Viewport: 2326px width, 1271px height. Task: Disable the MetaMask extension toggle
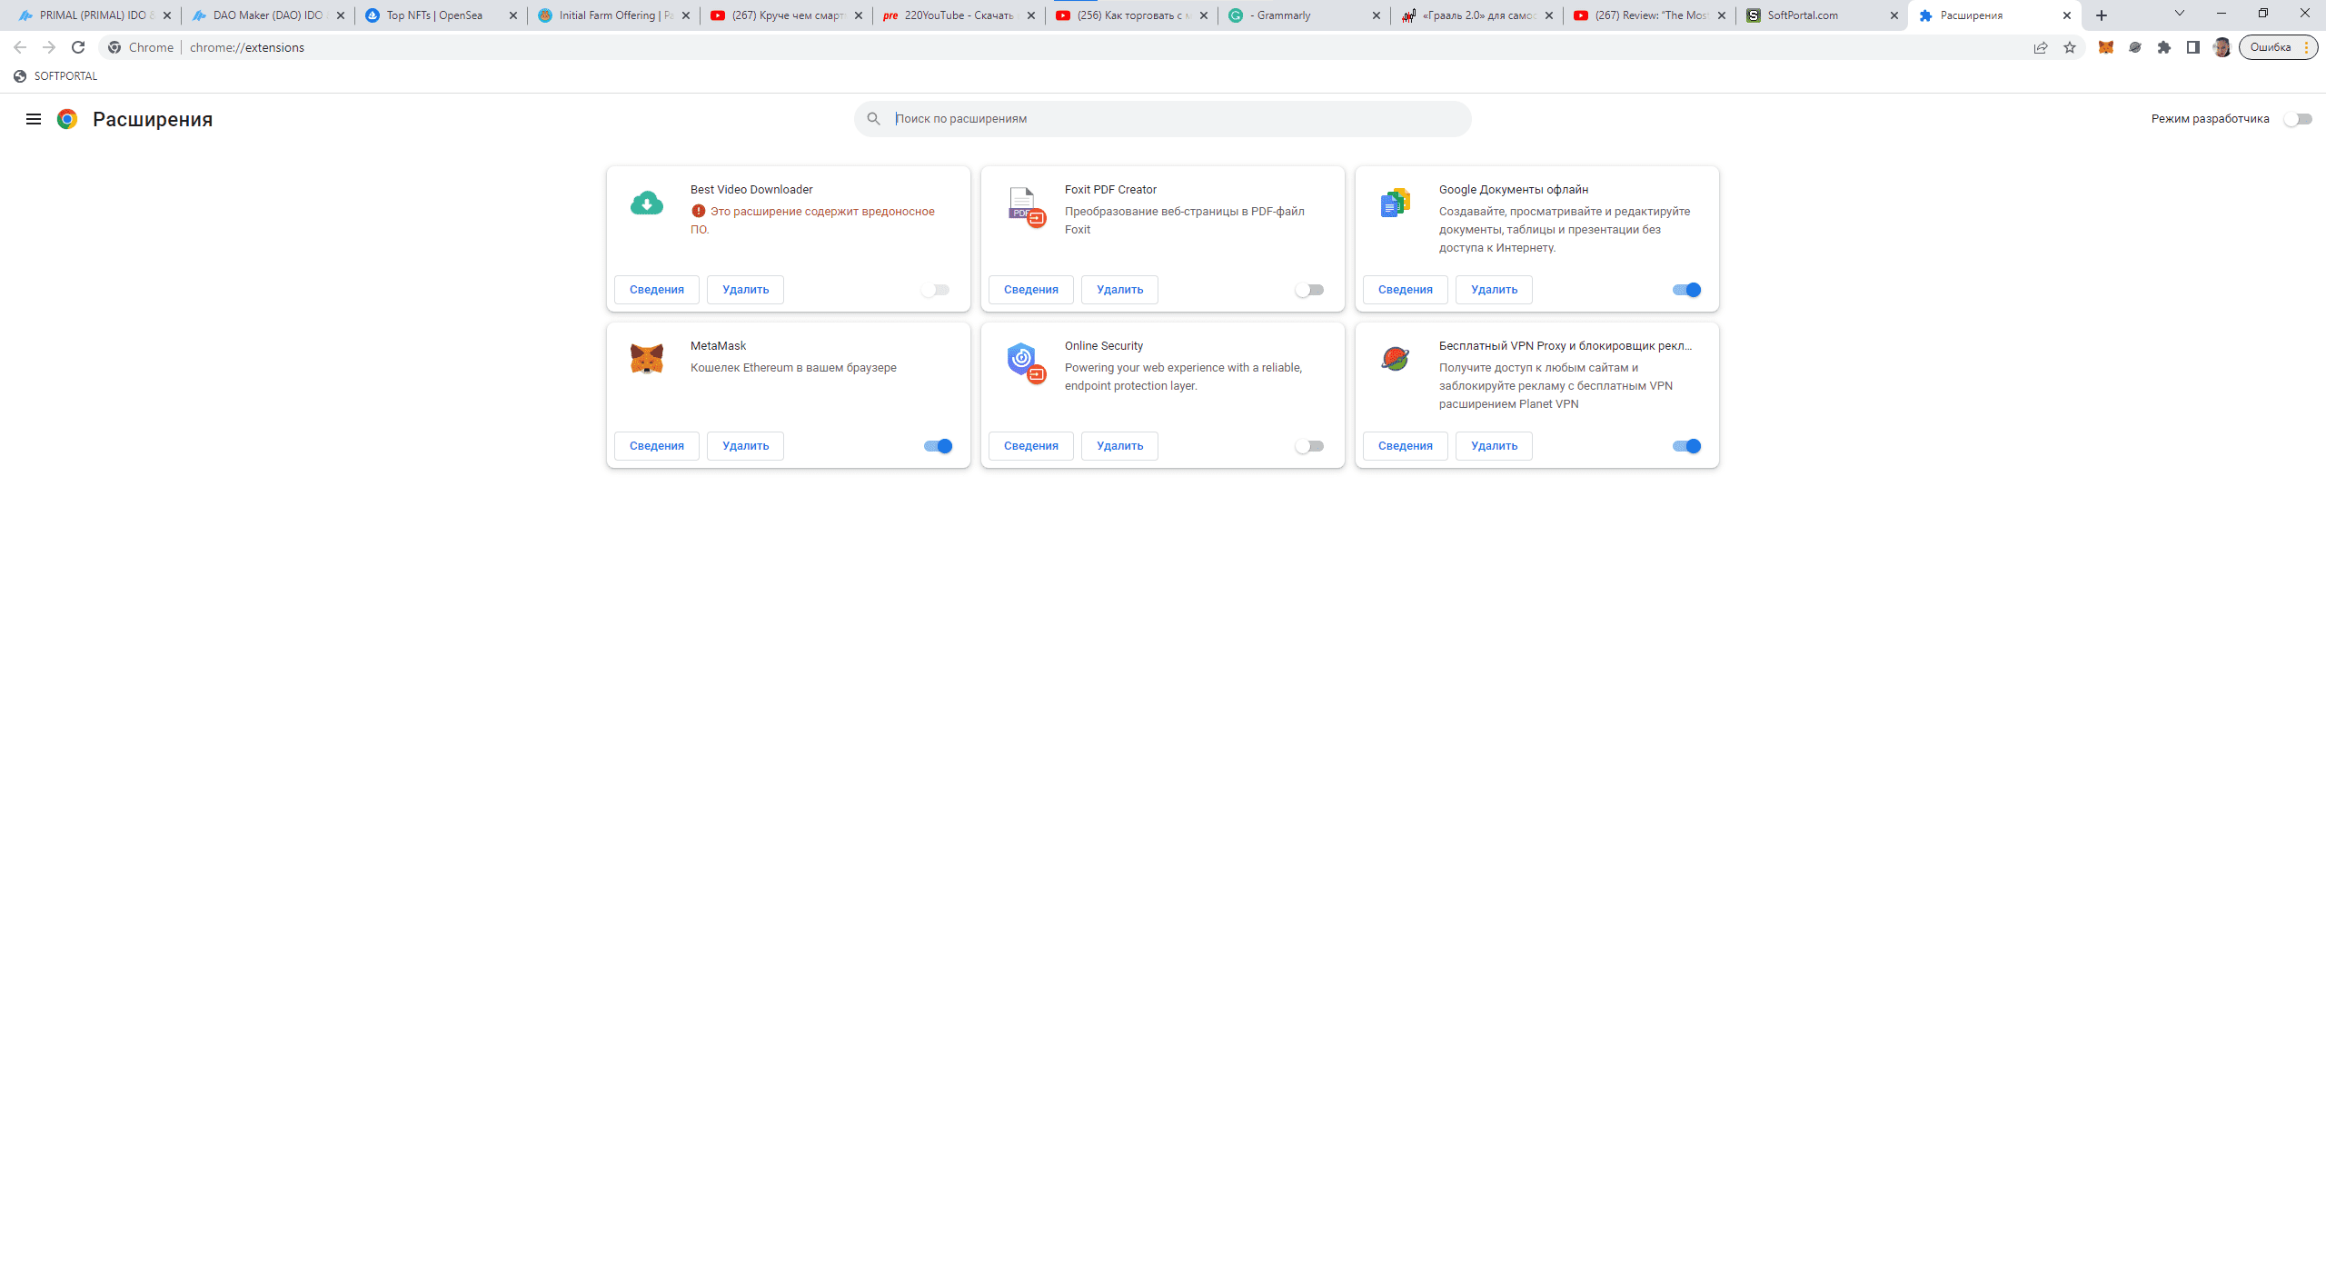(938, 446)
